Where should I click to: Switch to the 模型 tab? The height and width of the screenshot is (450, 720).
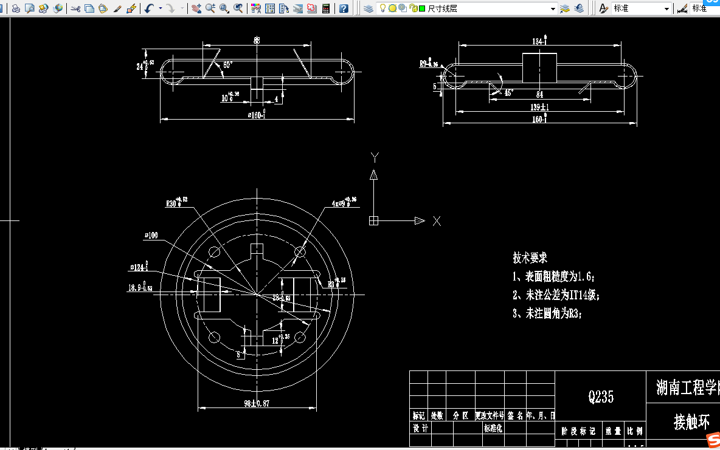click(30, 447)
